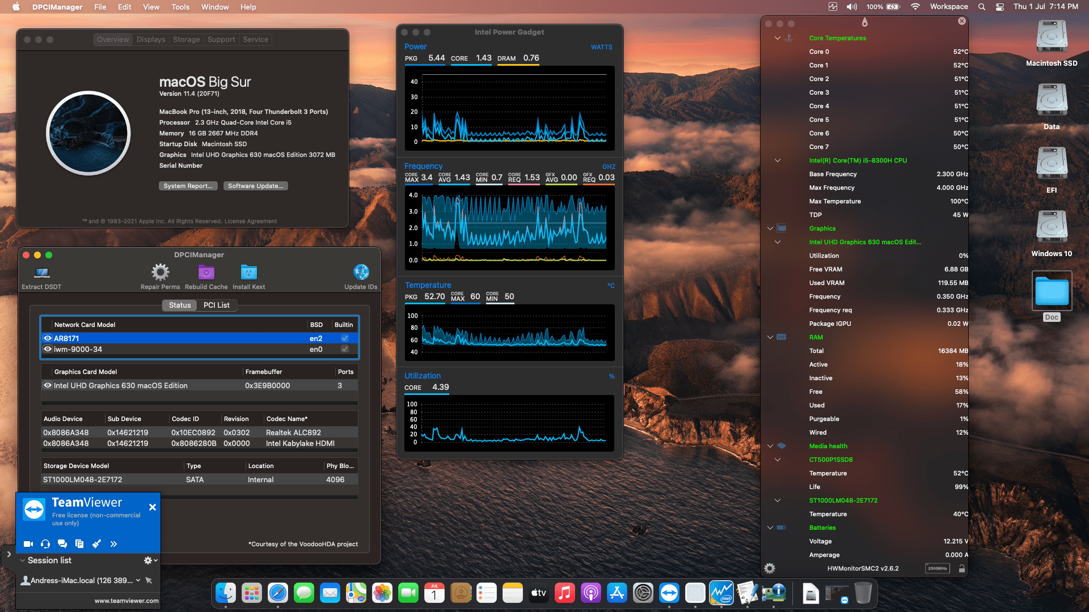Select the Realtek ALC892 audio row

[200, 432]
